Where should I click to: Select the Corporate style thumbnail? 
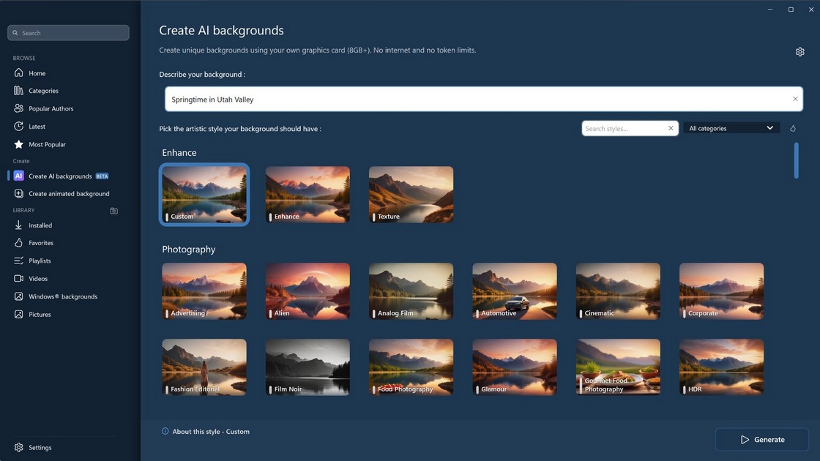point(722,291)
